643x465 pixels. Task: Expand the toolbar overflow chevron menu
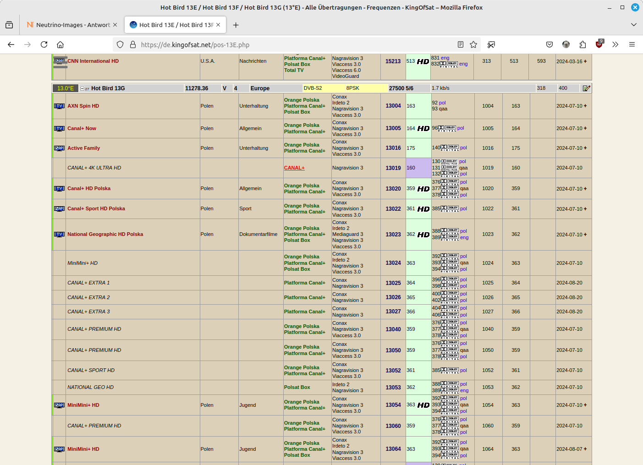click(x=615, y=44)
